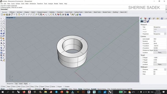The image size is (167, 94).
Task: Select the Box solid tool in left sidebar
Action: 1,33
